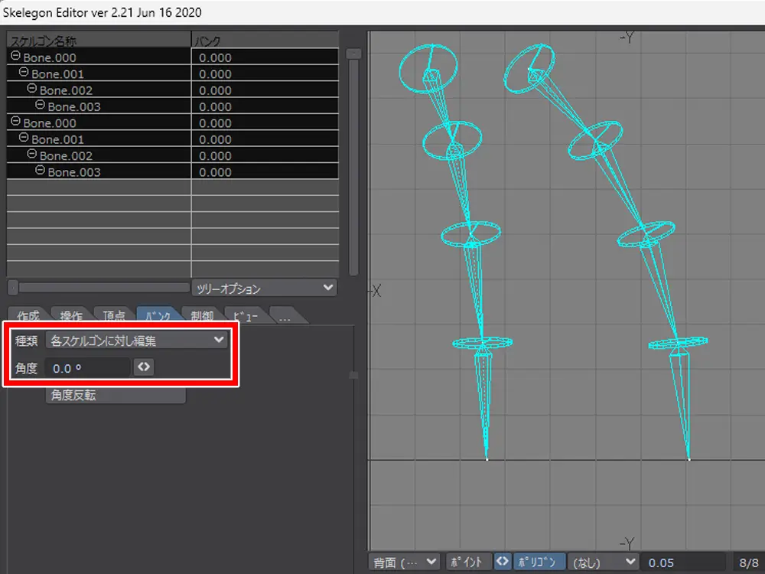Open the ツリーオプション dropdown
The image size is (765, 574).
click(x=264, y=288)
